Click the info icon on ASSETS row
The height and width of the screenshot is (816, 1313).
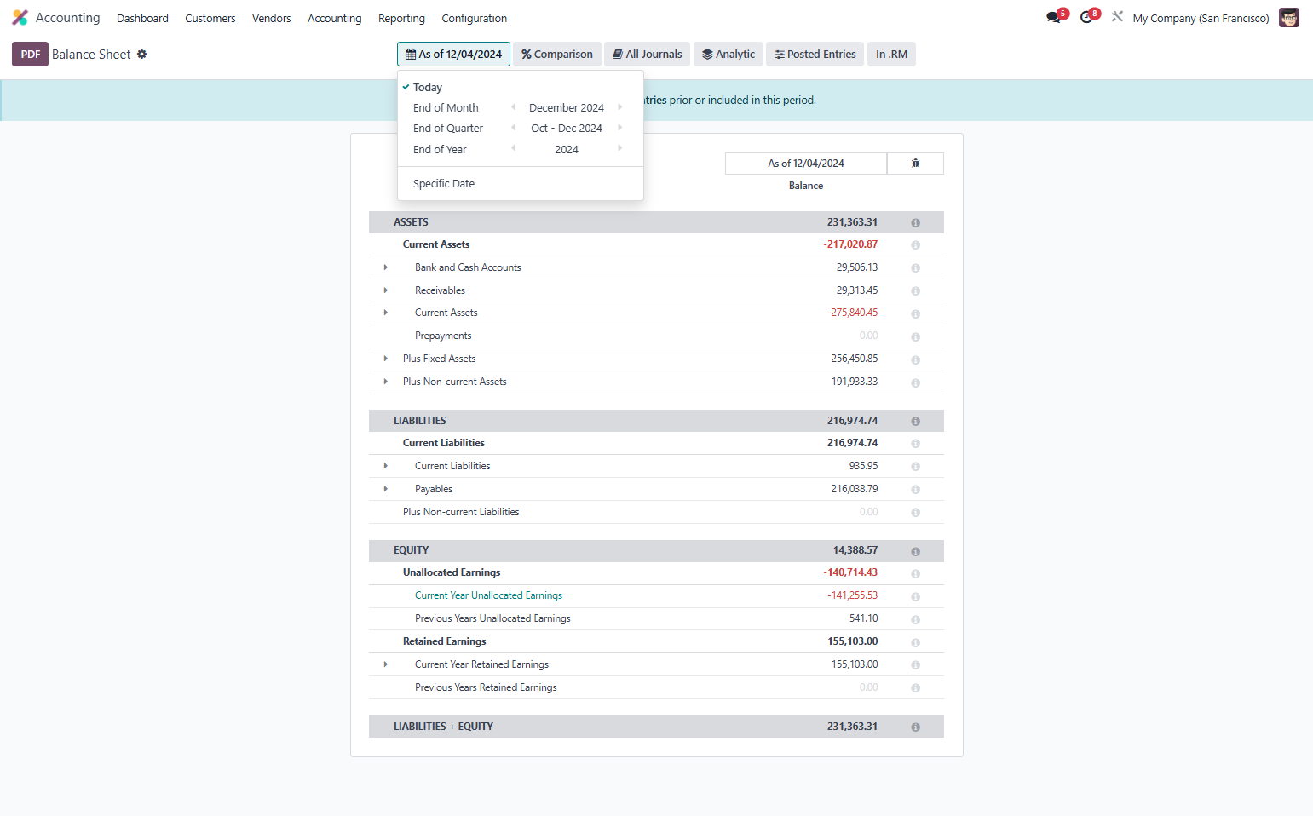pyautogui.click(x=915, y=222)
